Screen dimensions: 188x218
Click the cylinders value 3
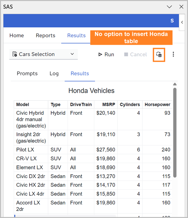[138, 134]
